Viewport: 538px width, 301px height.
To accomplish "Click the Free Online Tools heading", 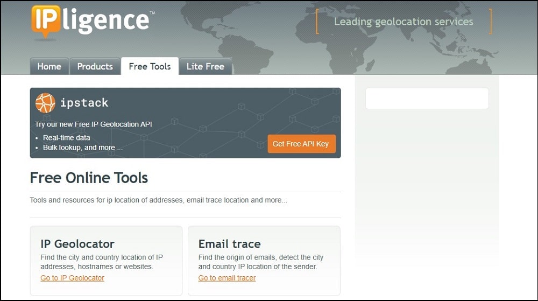I will tap(89, 178).
